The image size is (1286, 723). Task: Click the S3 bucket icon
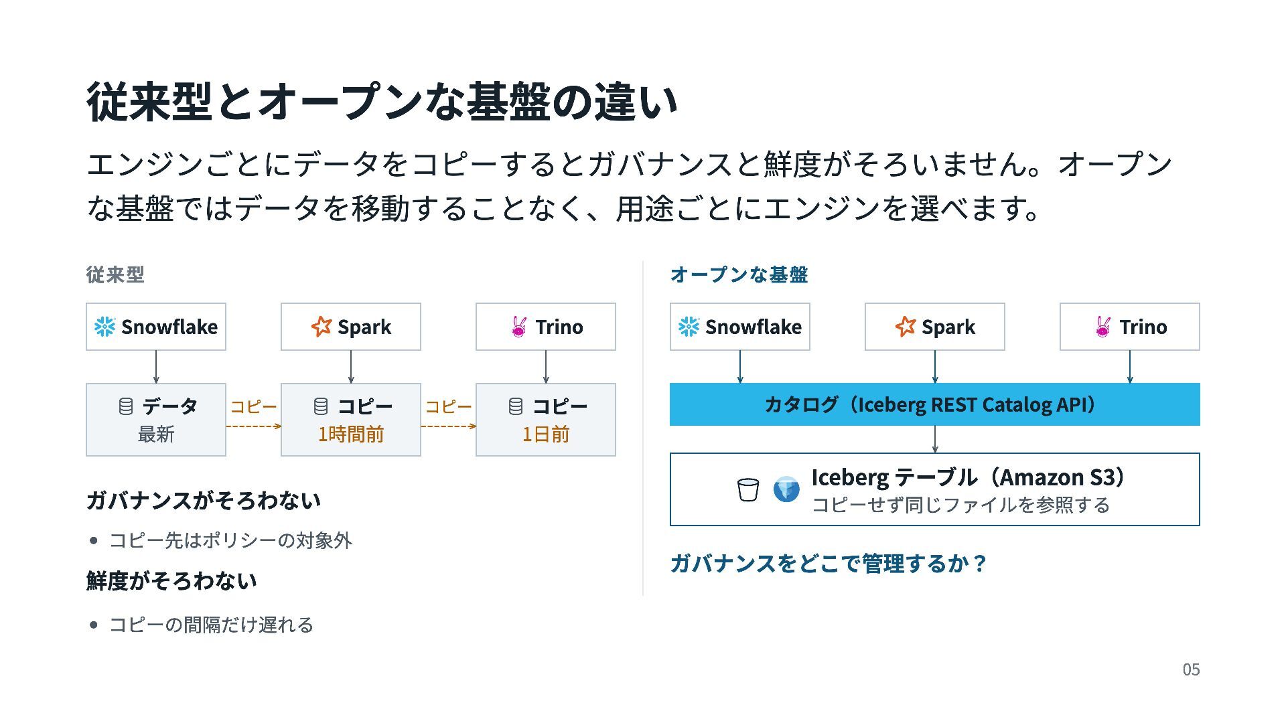coord(748,489)
